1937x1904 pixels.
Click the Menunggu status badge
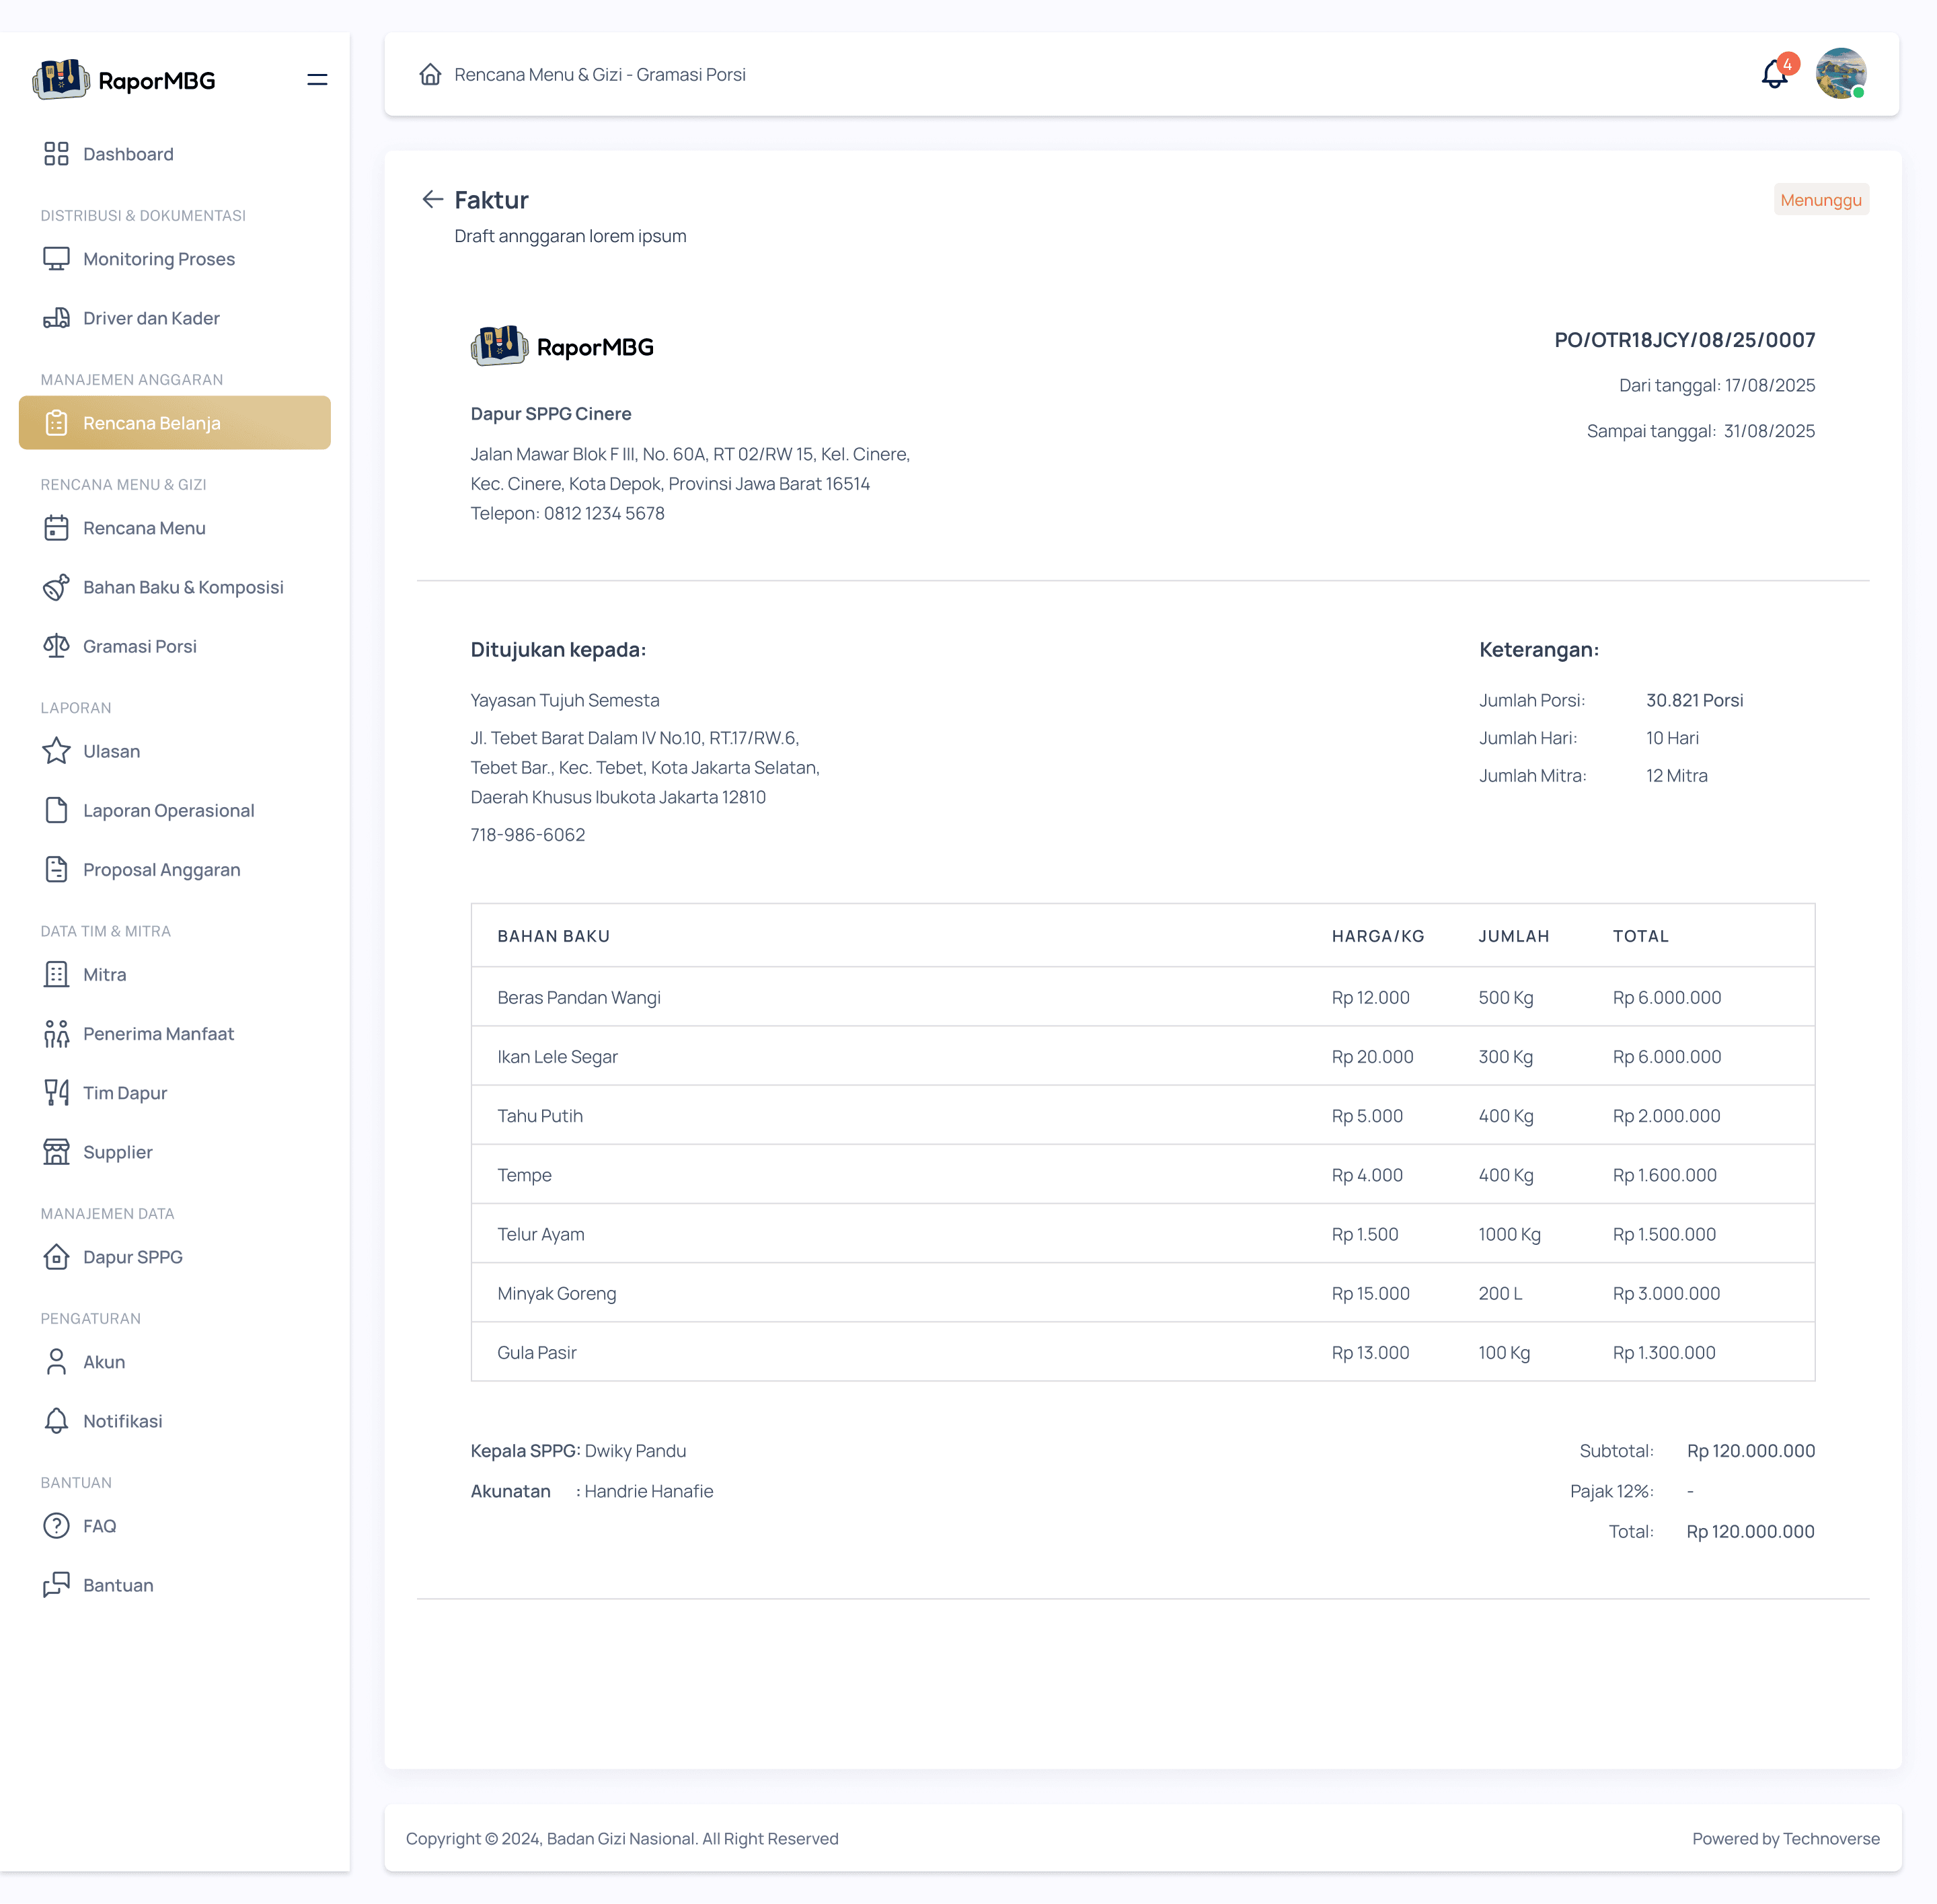1820,200
